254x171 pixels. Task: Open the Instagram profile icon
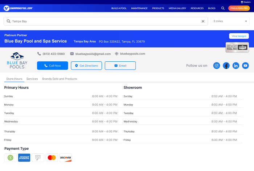(217, 66)
